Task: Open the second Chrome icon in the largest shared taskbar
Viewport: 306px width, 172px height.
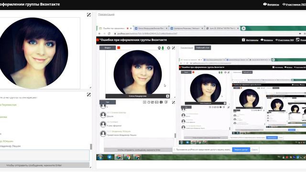Action: pyautogui.click(x=128, y=157)
